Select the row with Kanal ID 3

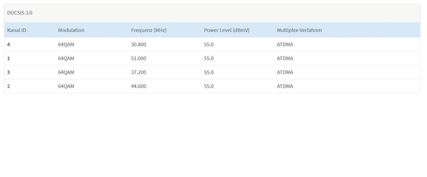coord(9,72)
